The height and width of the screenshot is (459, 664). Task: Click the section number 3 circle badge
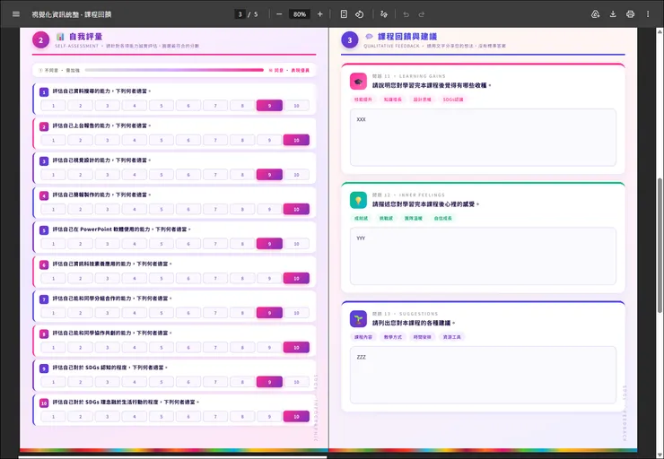click(350, 40)
